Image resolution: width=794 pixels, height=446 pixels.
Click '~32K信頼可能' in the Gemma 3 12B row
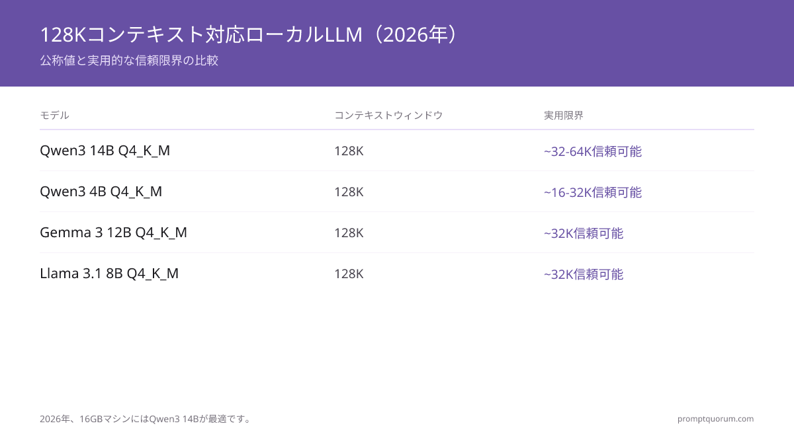pos(584,233)
